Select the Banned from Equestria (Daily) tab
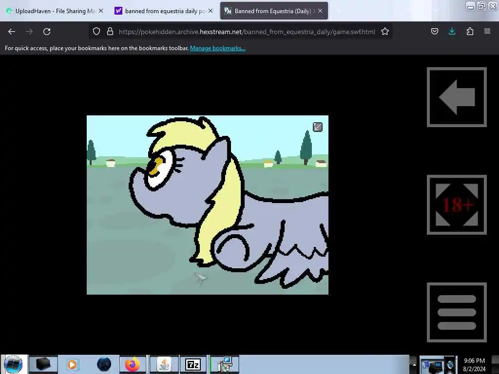 click(274, 11)
